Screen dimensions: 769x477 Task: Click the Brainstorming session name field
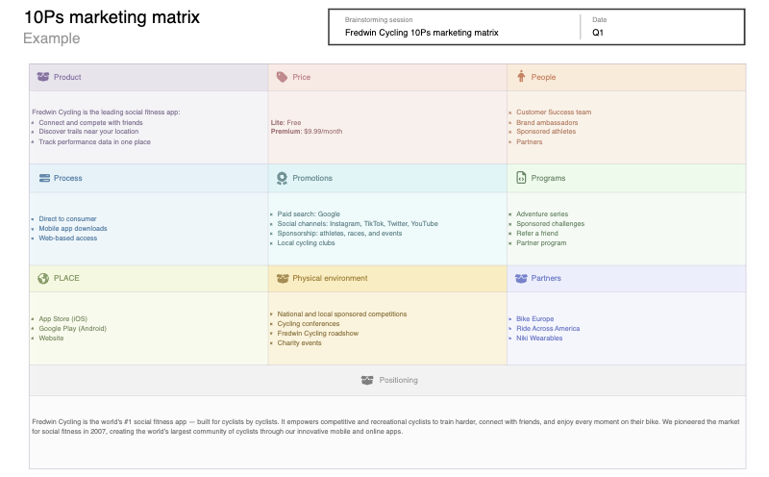(421, 33)
